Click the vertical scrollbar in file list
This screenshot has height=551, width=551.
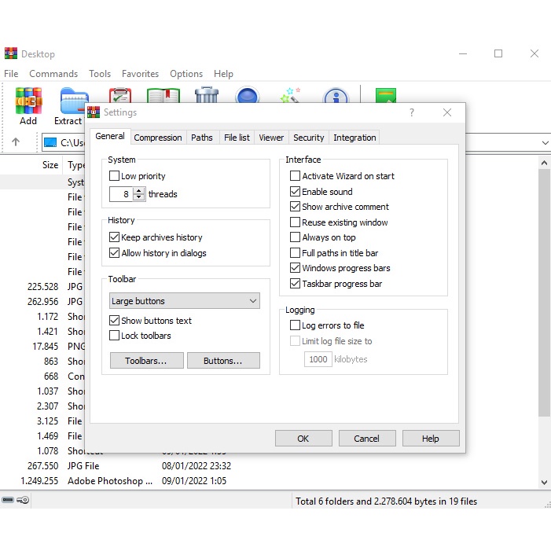[544, 314]
